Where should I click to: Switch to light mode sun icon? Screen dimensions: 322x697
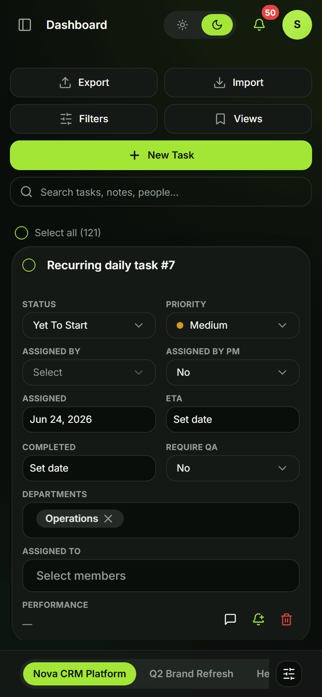point(182,25)
